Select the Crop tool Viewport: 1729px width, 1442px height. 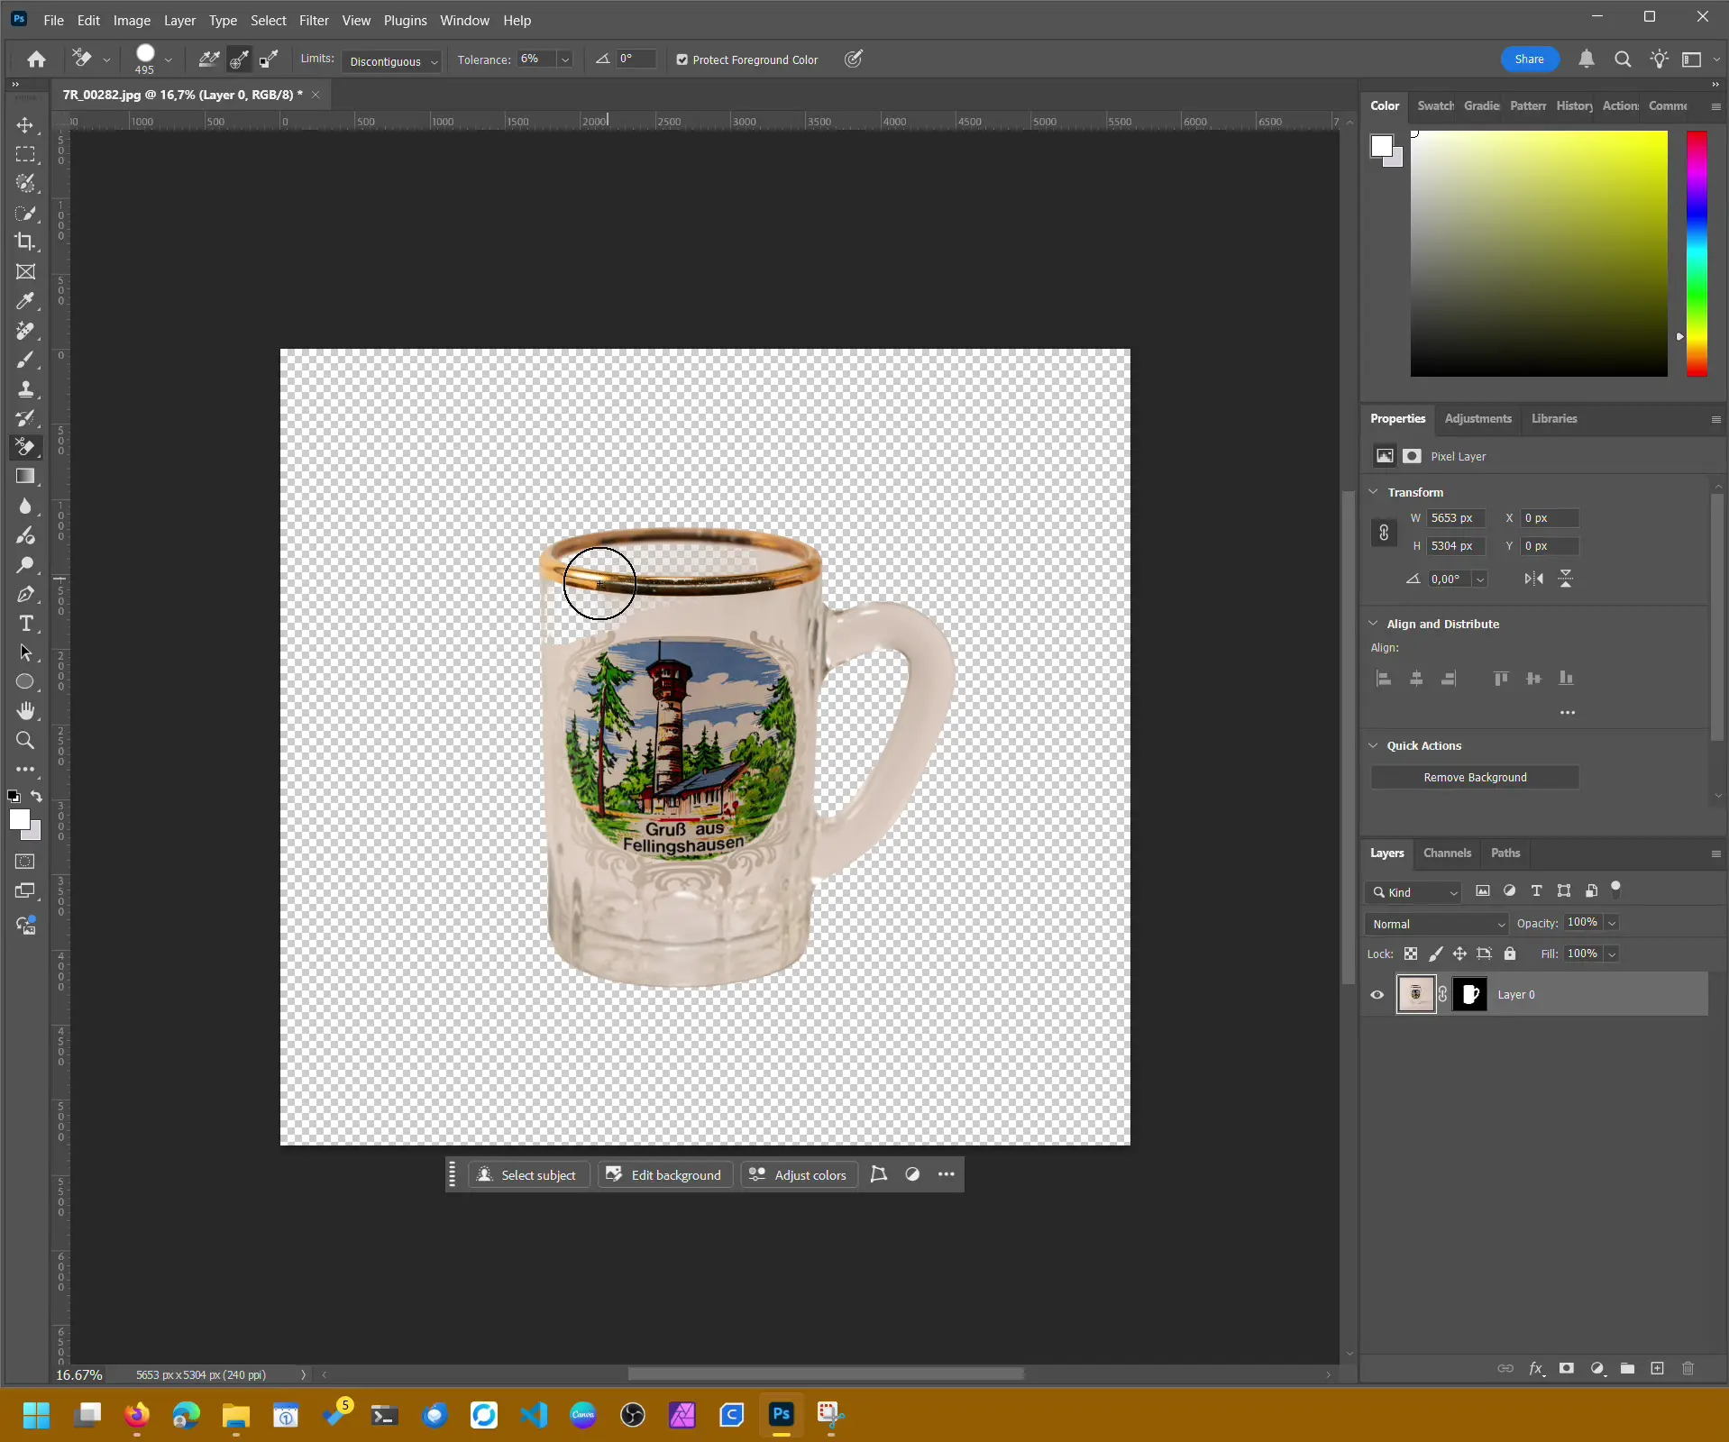pyautogui.click(x=25, y=242)
